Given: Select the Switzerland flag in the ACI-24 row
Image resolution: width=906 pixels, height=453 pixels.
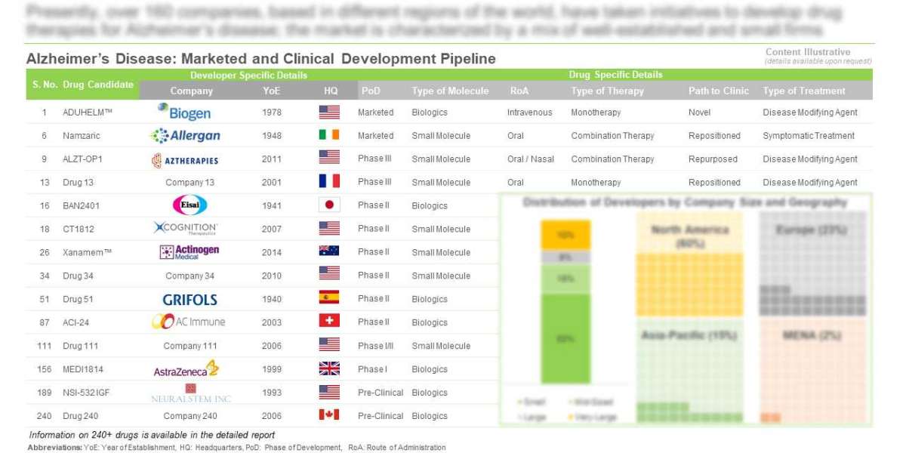Looking at the screenshot, I should click(x=329, y=321).
